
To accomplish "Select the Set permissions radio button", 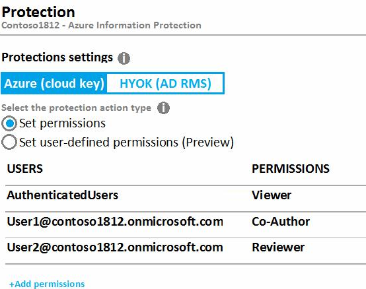I will point(9,123).
